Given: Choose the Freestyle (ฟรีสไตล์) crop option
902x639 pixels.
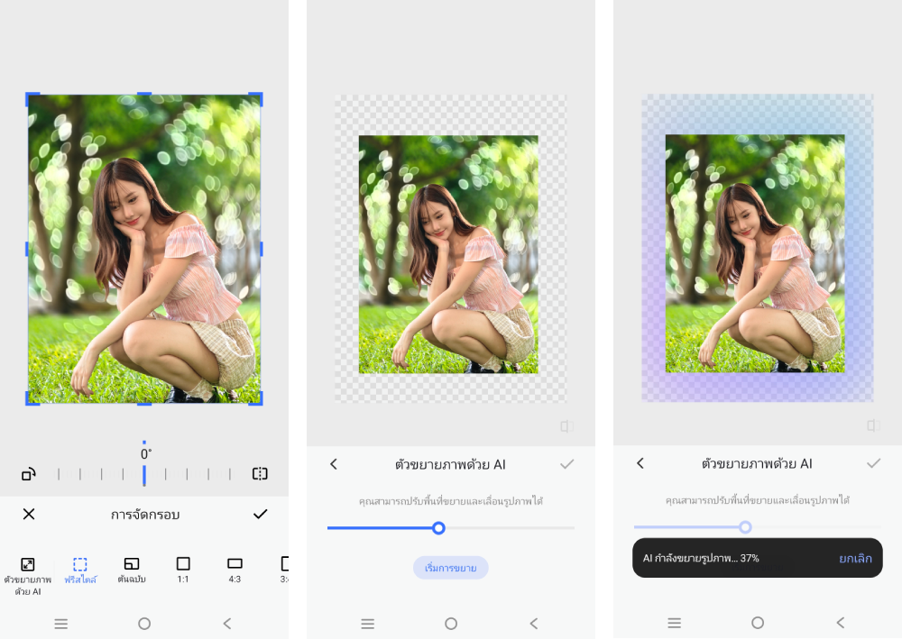Looking at the screenshot, I should point(80,564).
